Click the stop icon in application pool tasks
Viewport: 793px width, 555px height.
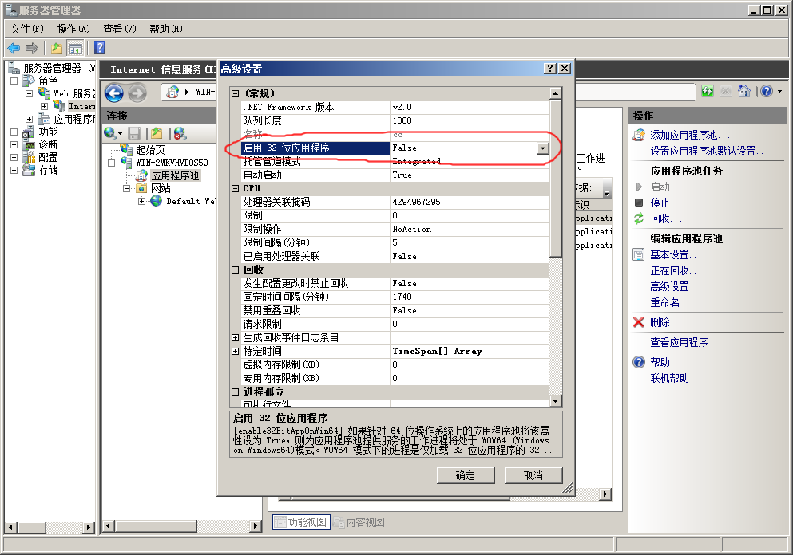[638, 203]
